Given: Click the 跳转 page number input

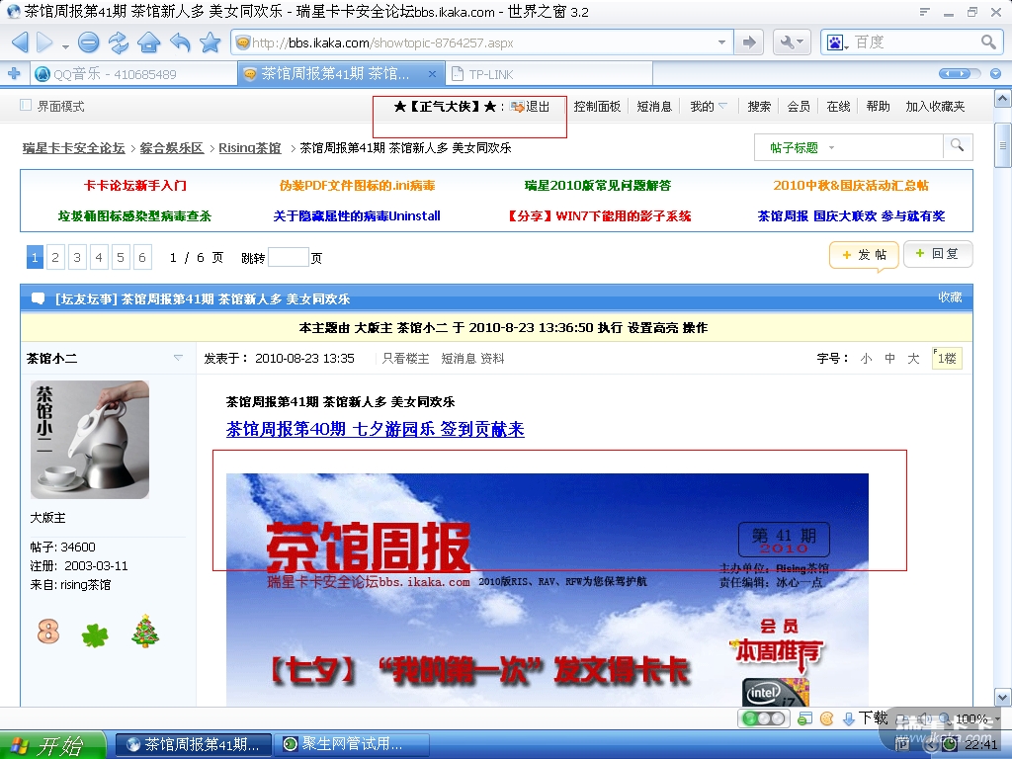Looking at the screenshot, I should coord(288,257).
